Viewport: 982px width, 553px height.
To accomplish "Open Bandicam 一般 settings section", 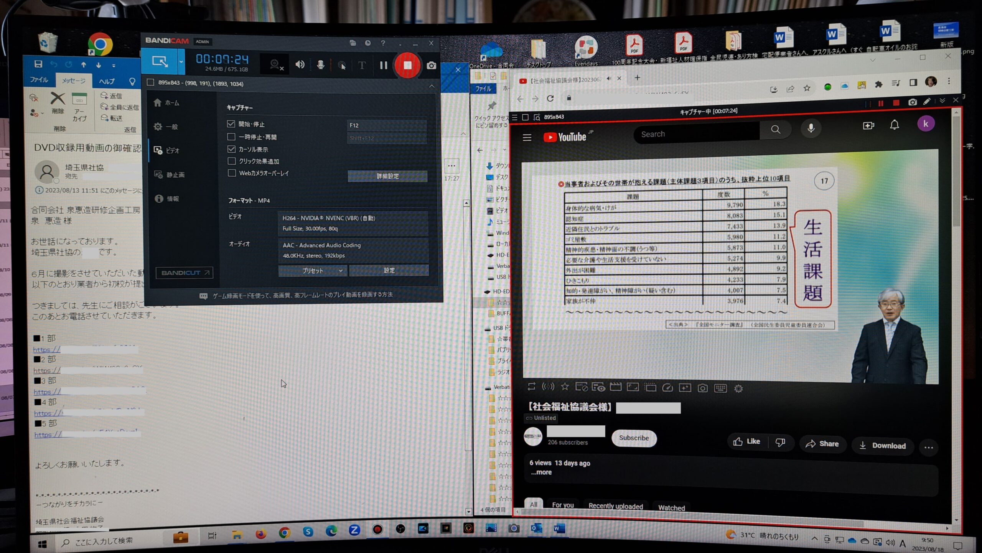I will (166, 127).
